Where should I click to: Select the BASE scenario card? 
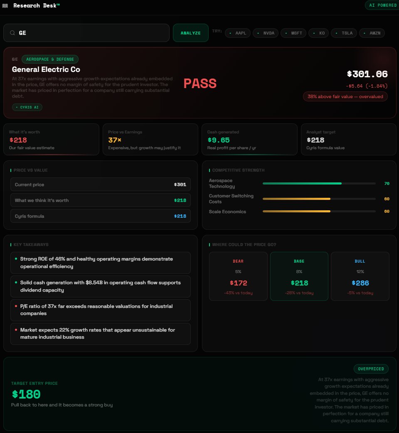[x=299, y=276]
